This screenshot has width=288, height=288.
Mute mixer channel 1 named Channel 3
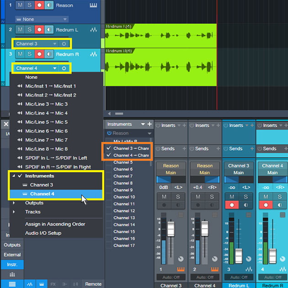coord(164,196)
